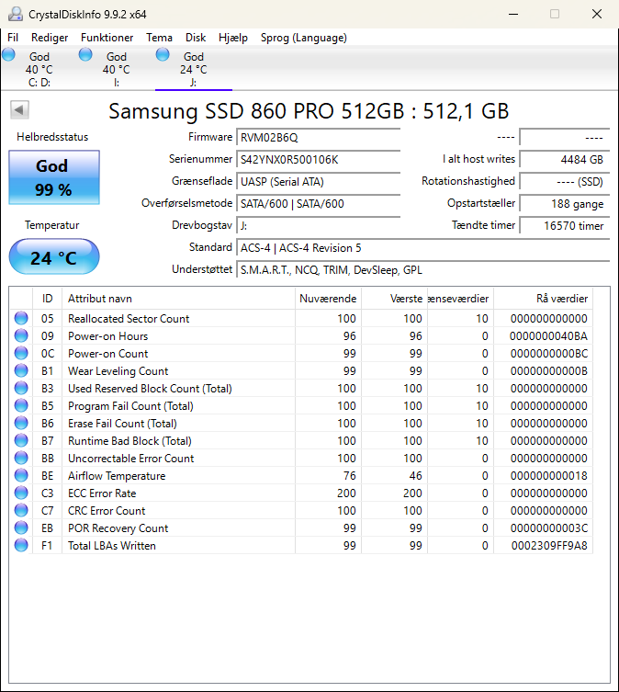
Task: Click the Helbredsstatus label
Action: click(52, 137)
